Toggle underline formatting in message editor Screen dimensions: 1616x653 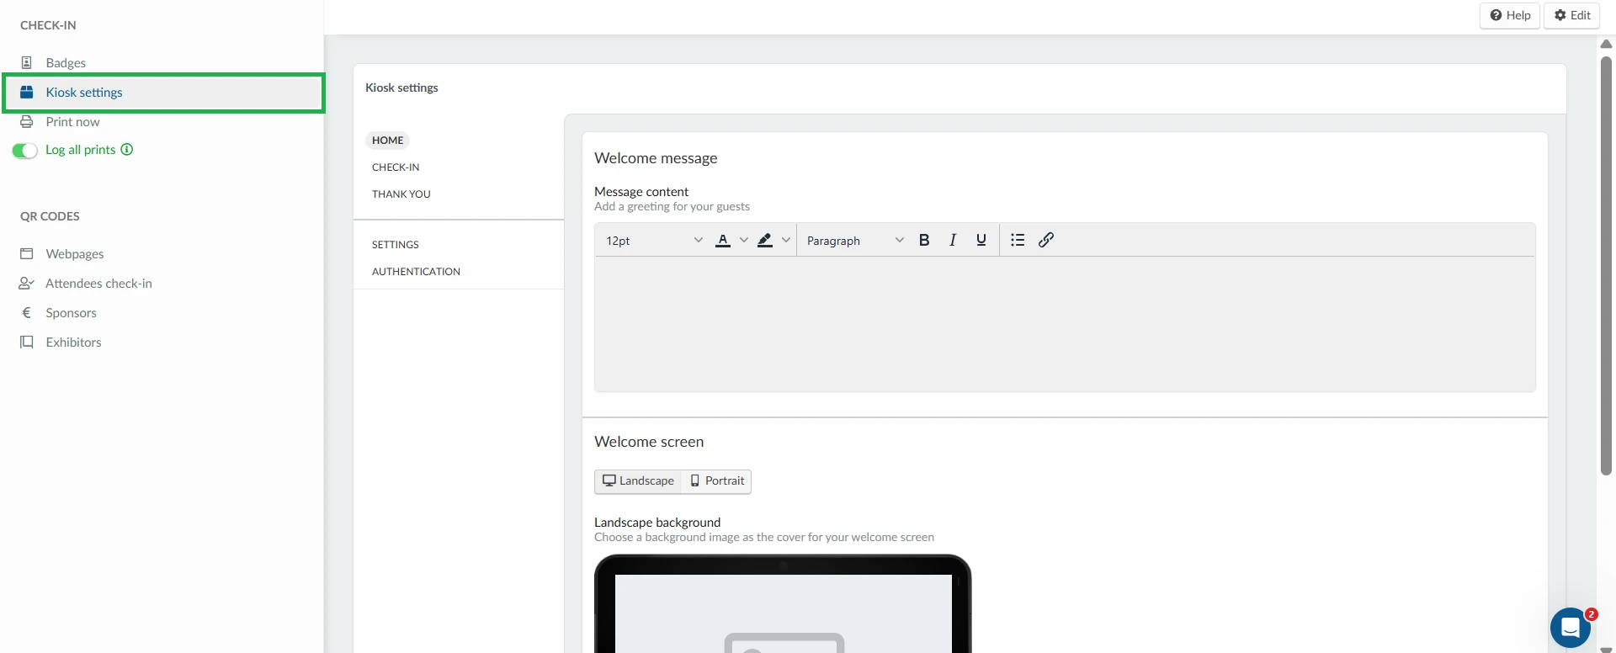pyautogui.click(x=981, y=240)
